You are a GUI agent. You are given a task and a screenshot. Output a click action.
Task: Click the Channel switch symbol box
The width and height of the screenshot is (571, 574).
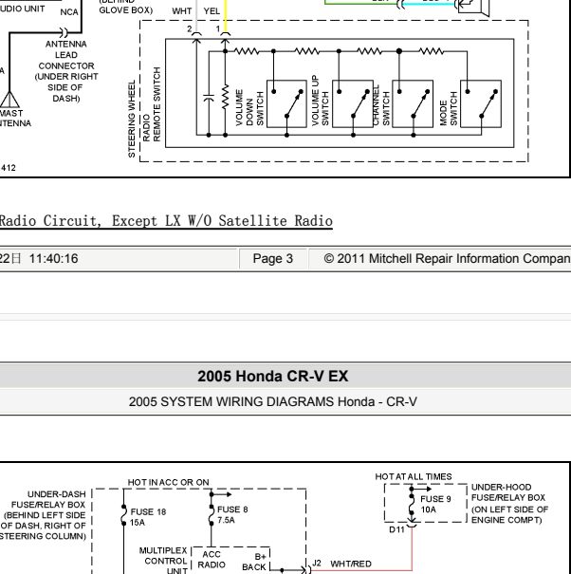(413, 104)
